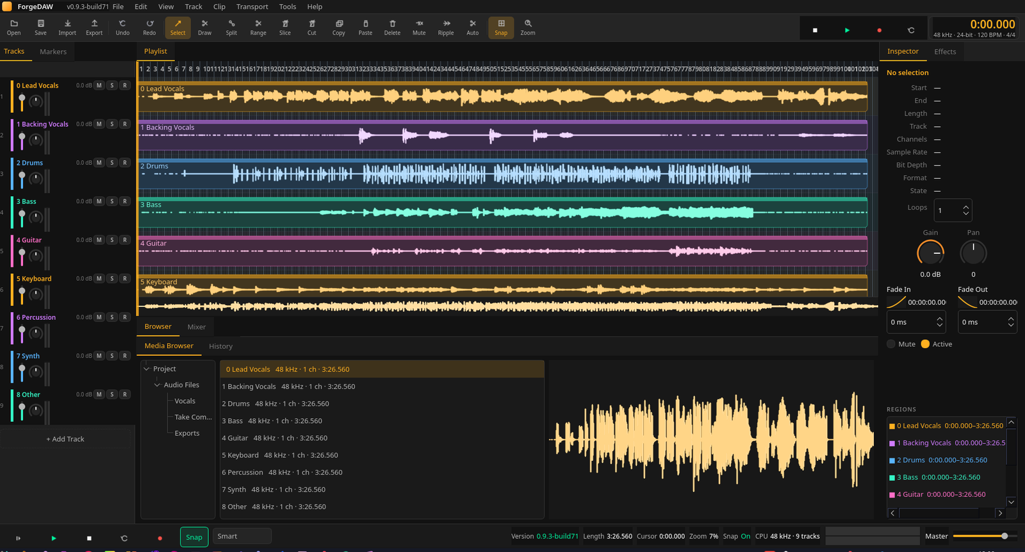Decrease the Fade Out milliseconds stepper

pos(1011,325)
